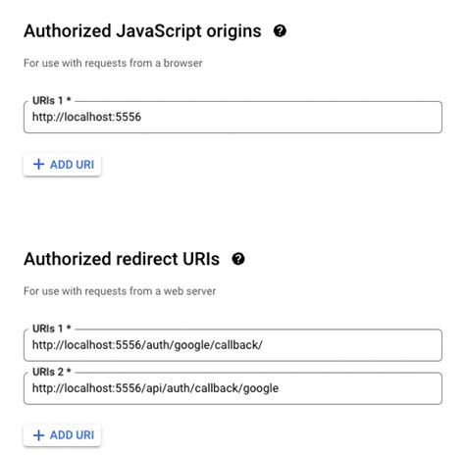This screenshot has width=465, height=457.
Task: Select the Authorized redirect URIs heading
Action: tap(122, 259)
